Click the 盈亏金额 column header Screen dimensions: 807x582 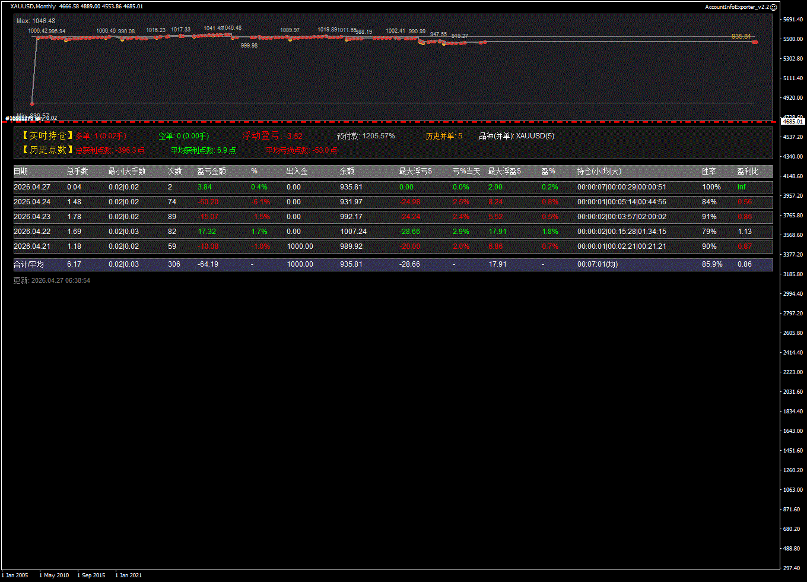211,171
